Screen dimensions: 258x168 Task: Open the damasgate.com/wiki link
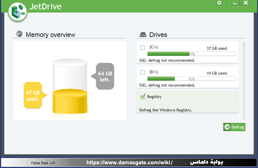tap(130, 162)
